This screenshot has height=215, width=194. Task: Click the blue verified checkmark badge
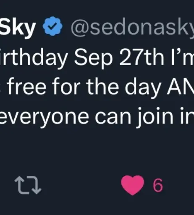[52, 26]
